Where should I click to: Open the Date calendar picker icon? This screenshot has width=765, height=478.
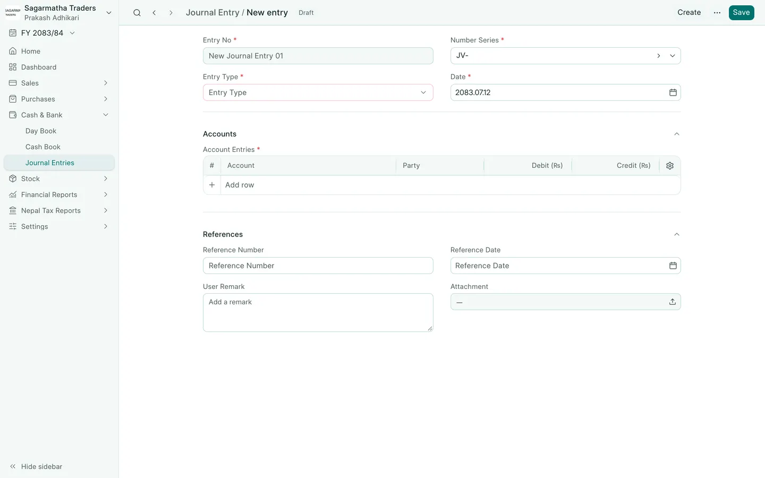click(x=673, y=92)
